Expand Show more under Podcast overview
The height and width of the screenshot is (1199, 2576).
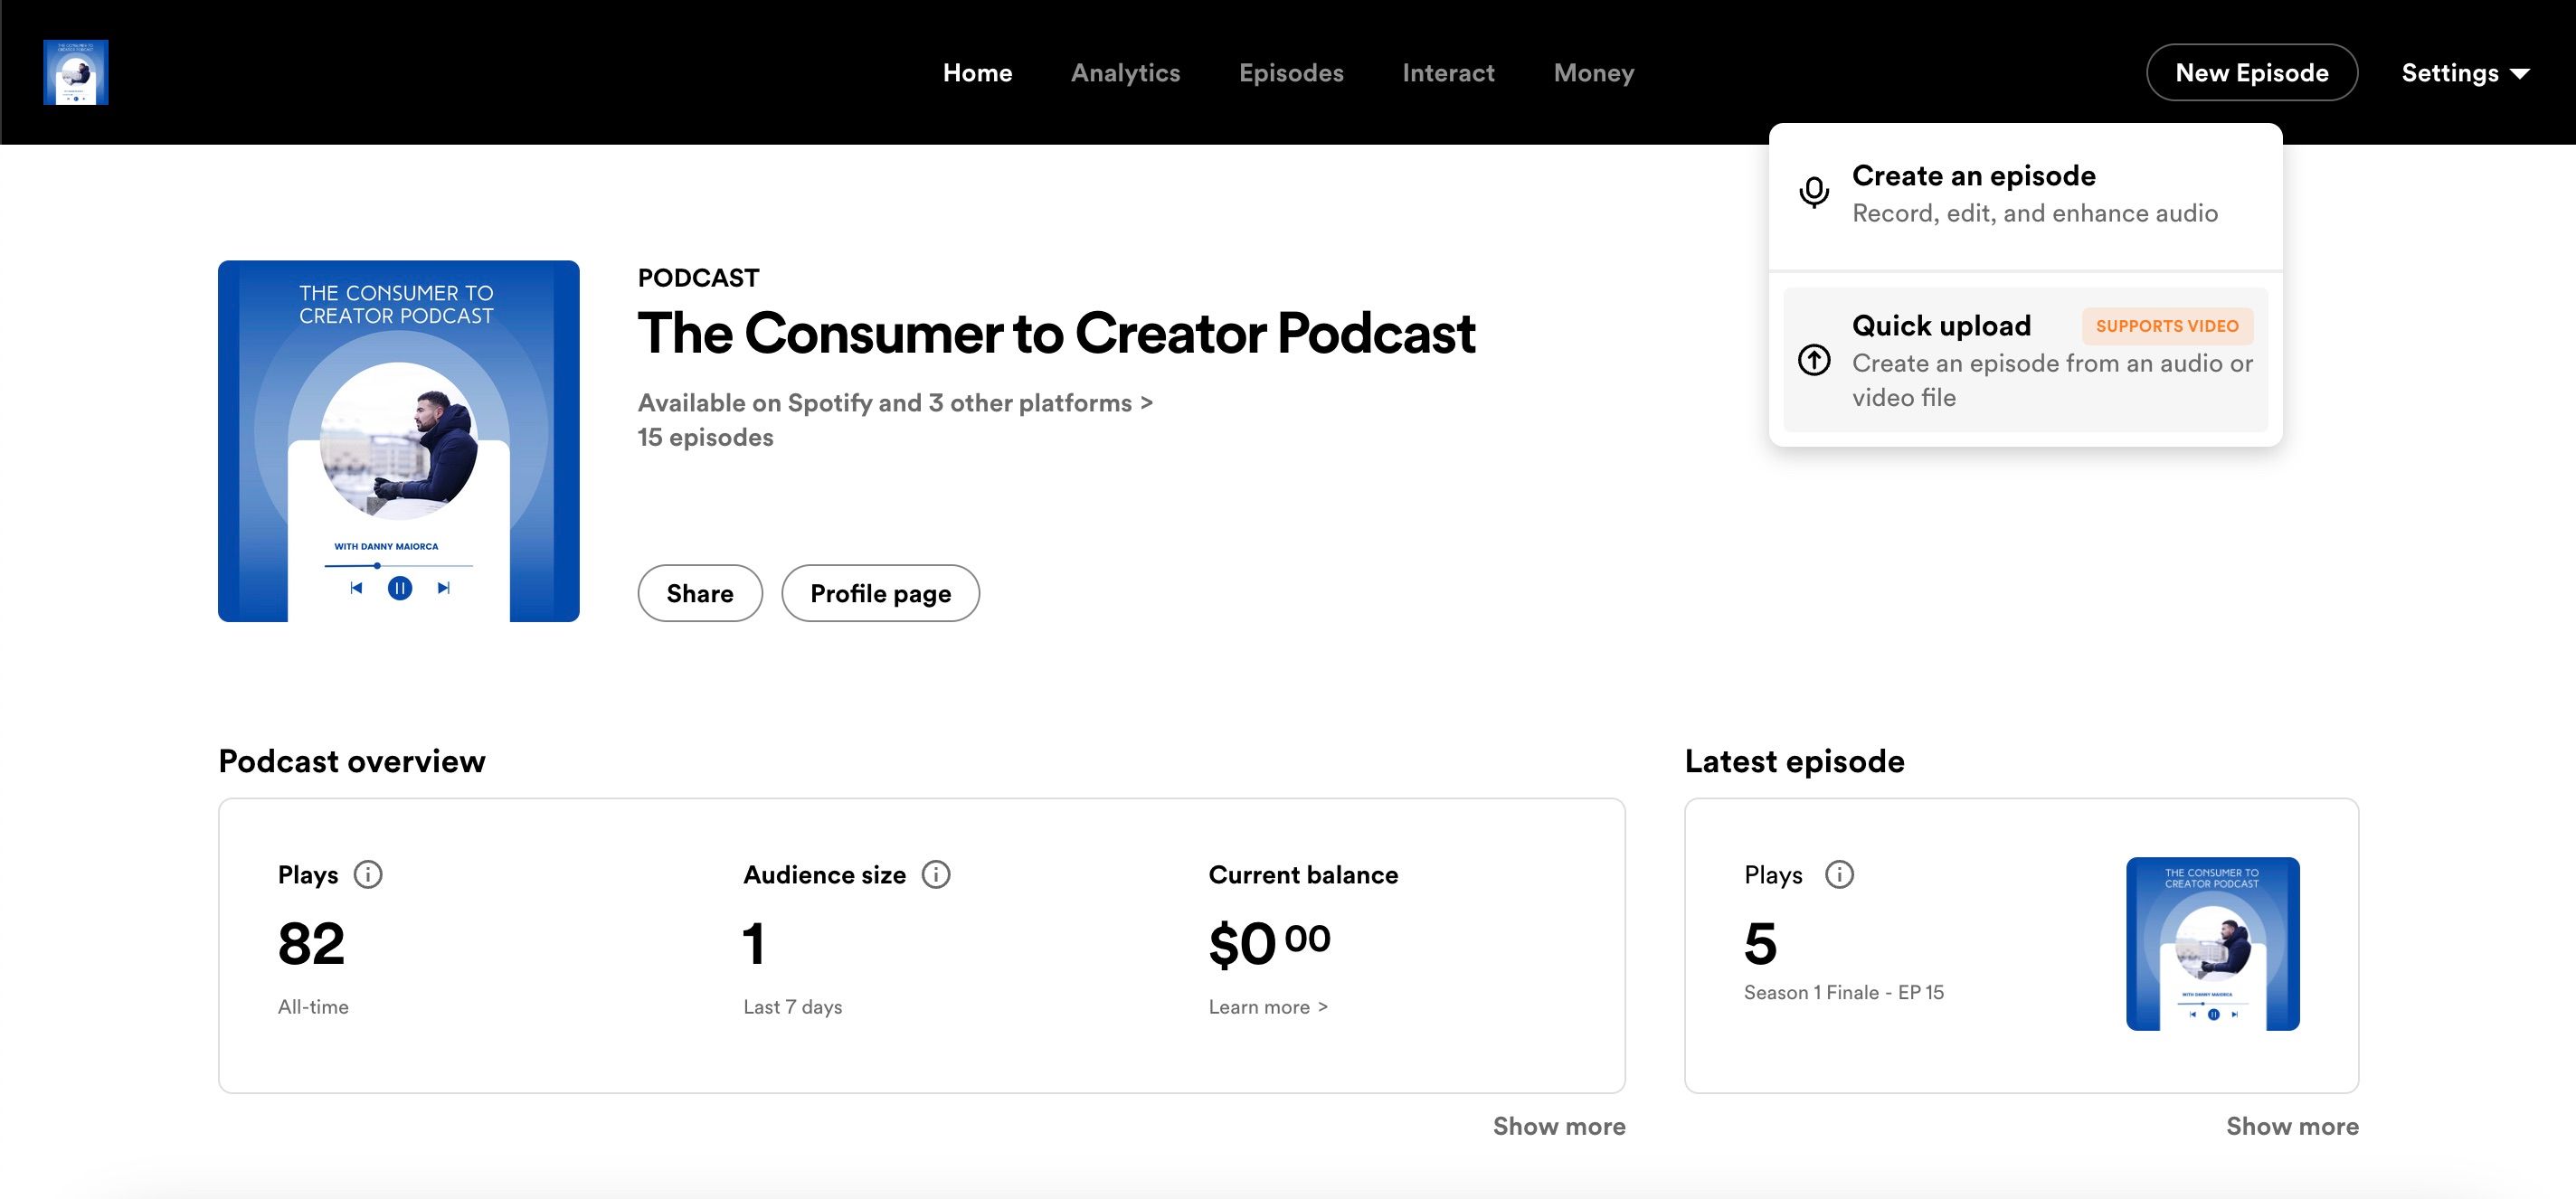pyautogui.click(x=1559, y=1125)
